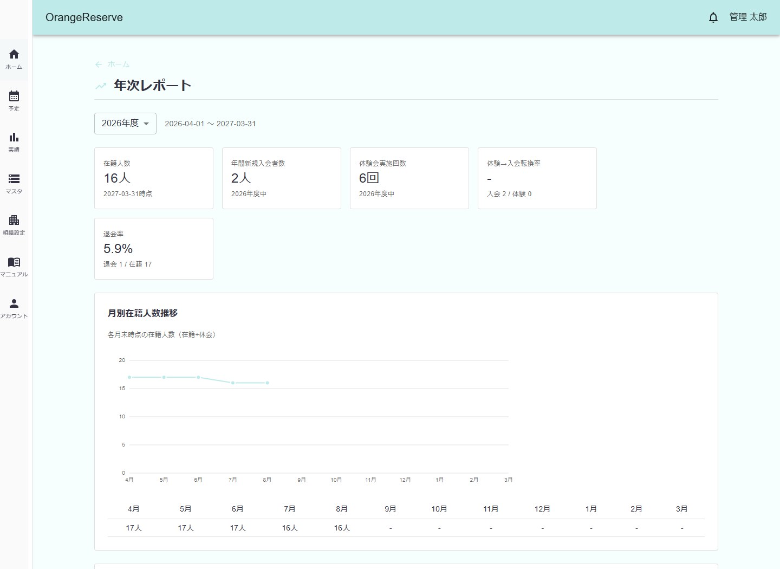
Task: Click the 12月 column header in the table
Action: (542, 509)
